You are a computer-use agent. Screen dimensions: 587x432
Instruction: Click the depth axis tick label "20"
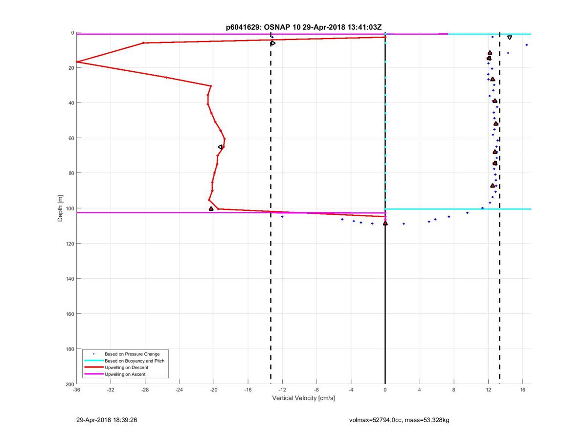tap(70, 68)
